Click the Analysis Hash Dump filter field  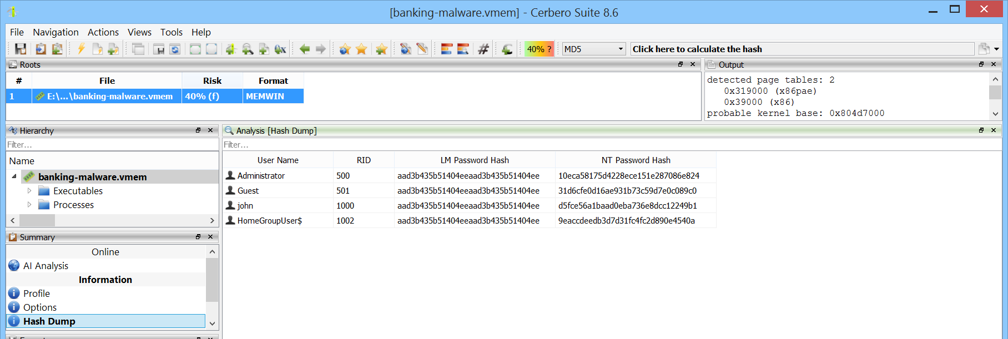[611, 145]
